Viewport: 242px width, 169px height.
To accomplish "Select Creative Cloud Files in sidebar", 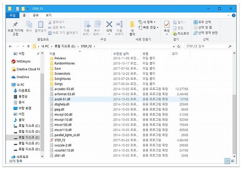I will click(x=26, y=69).
